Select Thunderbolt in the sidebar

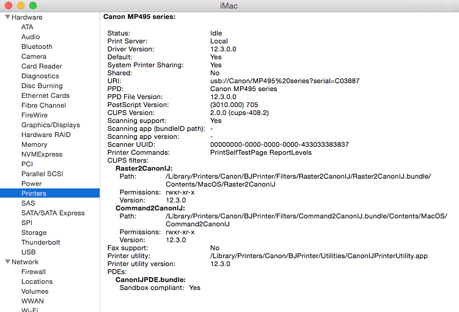[x=41, y=242]
